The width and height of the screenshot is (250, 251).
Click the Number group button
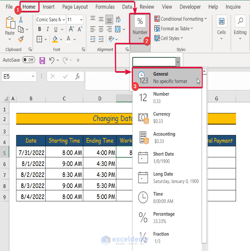pos(140,28)
